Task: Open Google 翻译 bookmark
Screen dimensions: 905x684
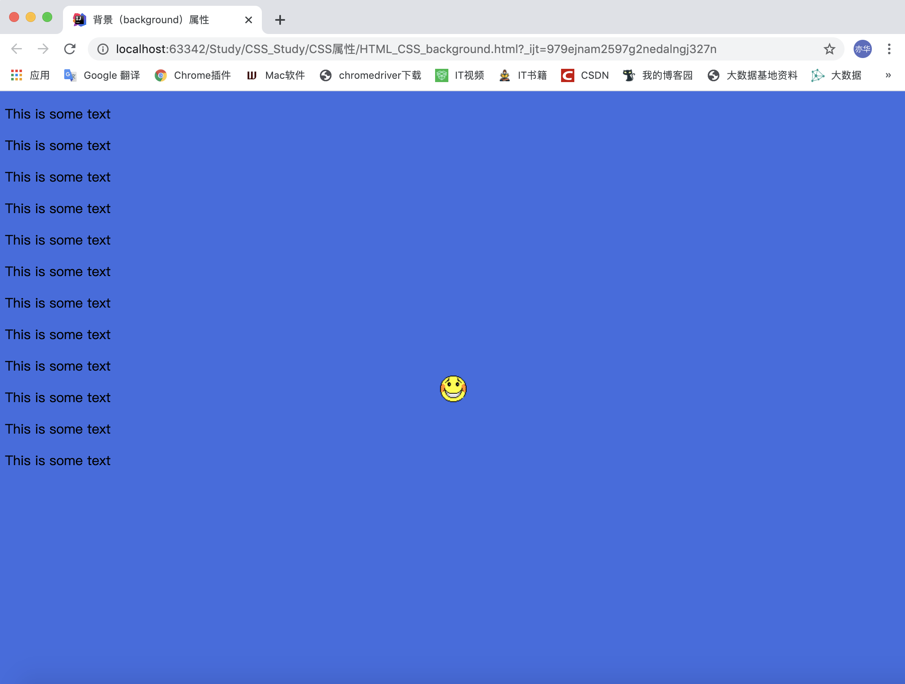Action: point(102,75)
